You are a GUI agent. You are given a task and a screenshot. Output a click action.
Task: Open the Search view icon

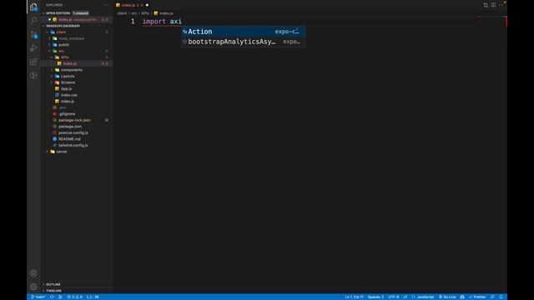(33, 20)
